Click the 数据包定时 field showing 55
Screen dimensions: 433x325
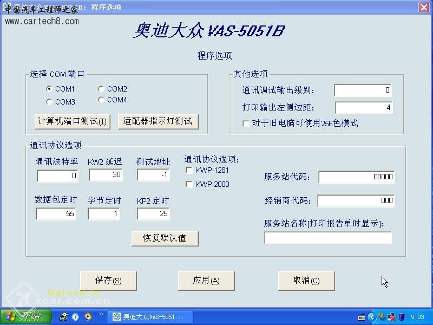pyautogui.click(x=56, y=213)
